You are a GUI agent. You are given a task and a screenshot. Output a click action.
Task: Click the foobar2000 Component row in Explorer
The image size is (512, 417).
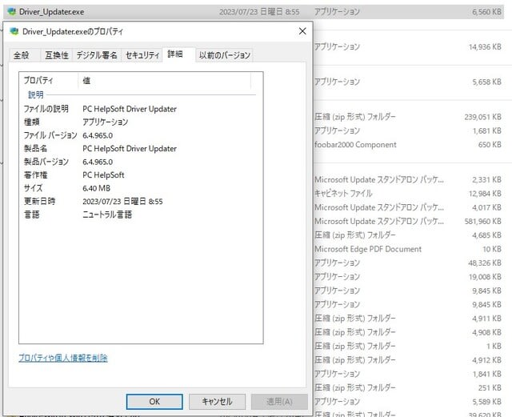pyautogui.click(x=408, y=144)
